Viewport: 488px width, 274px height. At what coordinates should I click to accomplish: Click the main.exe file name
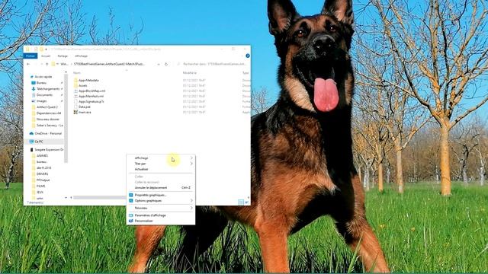click(85, 112)
